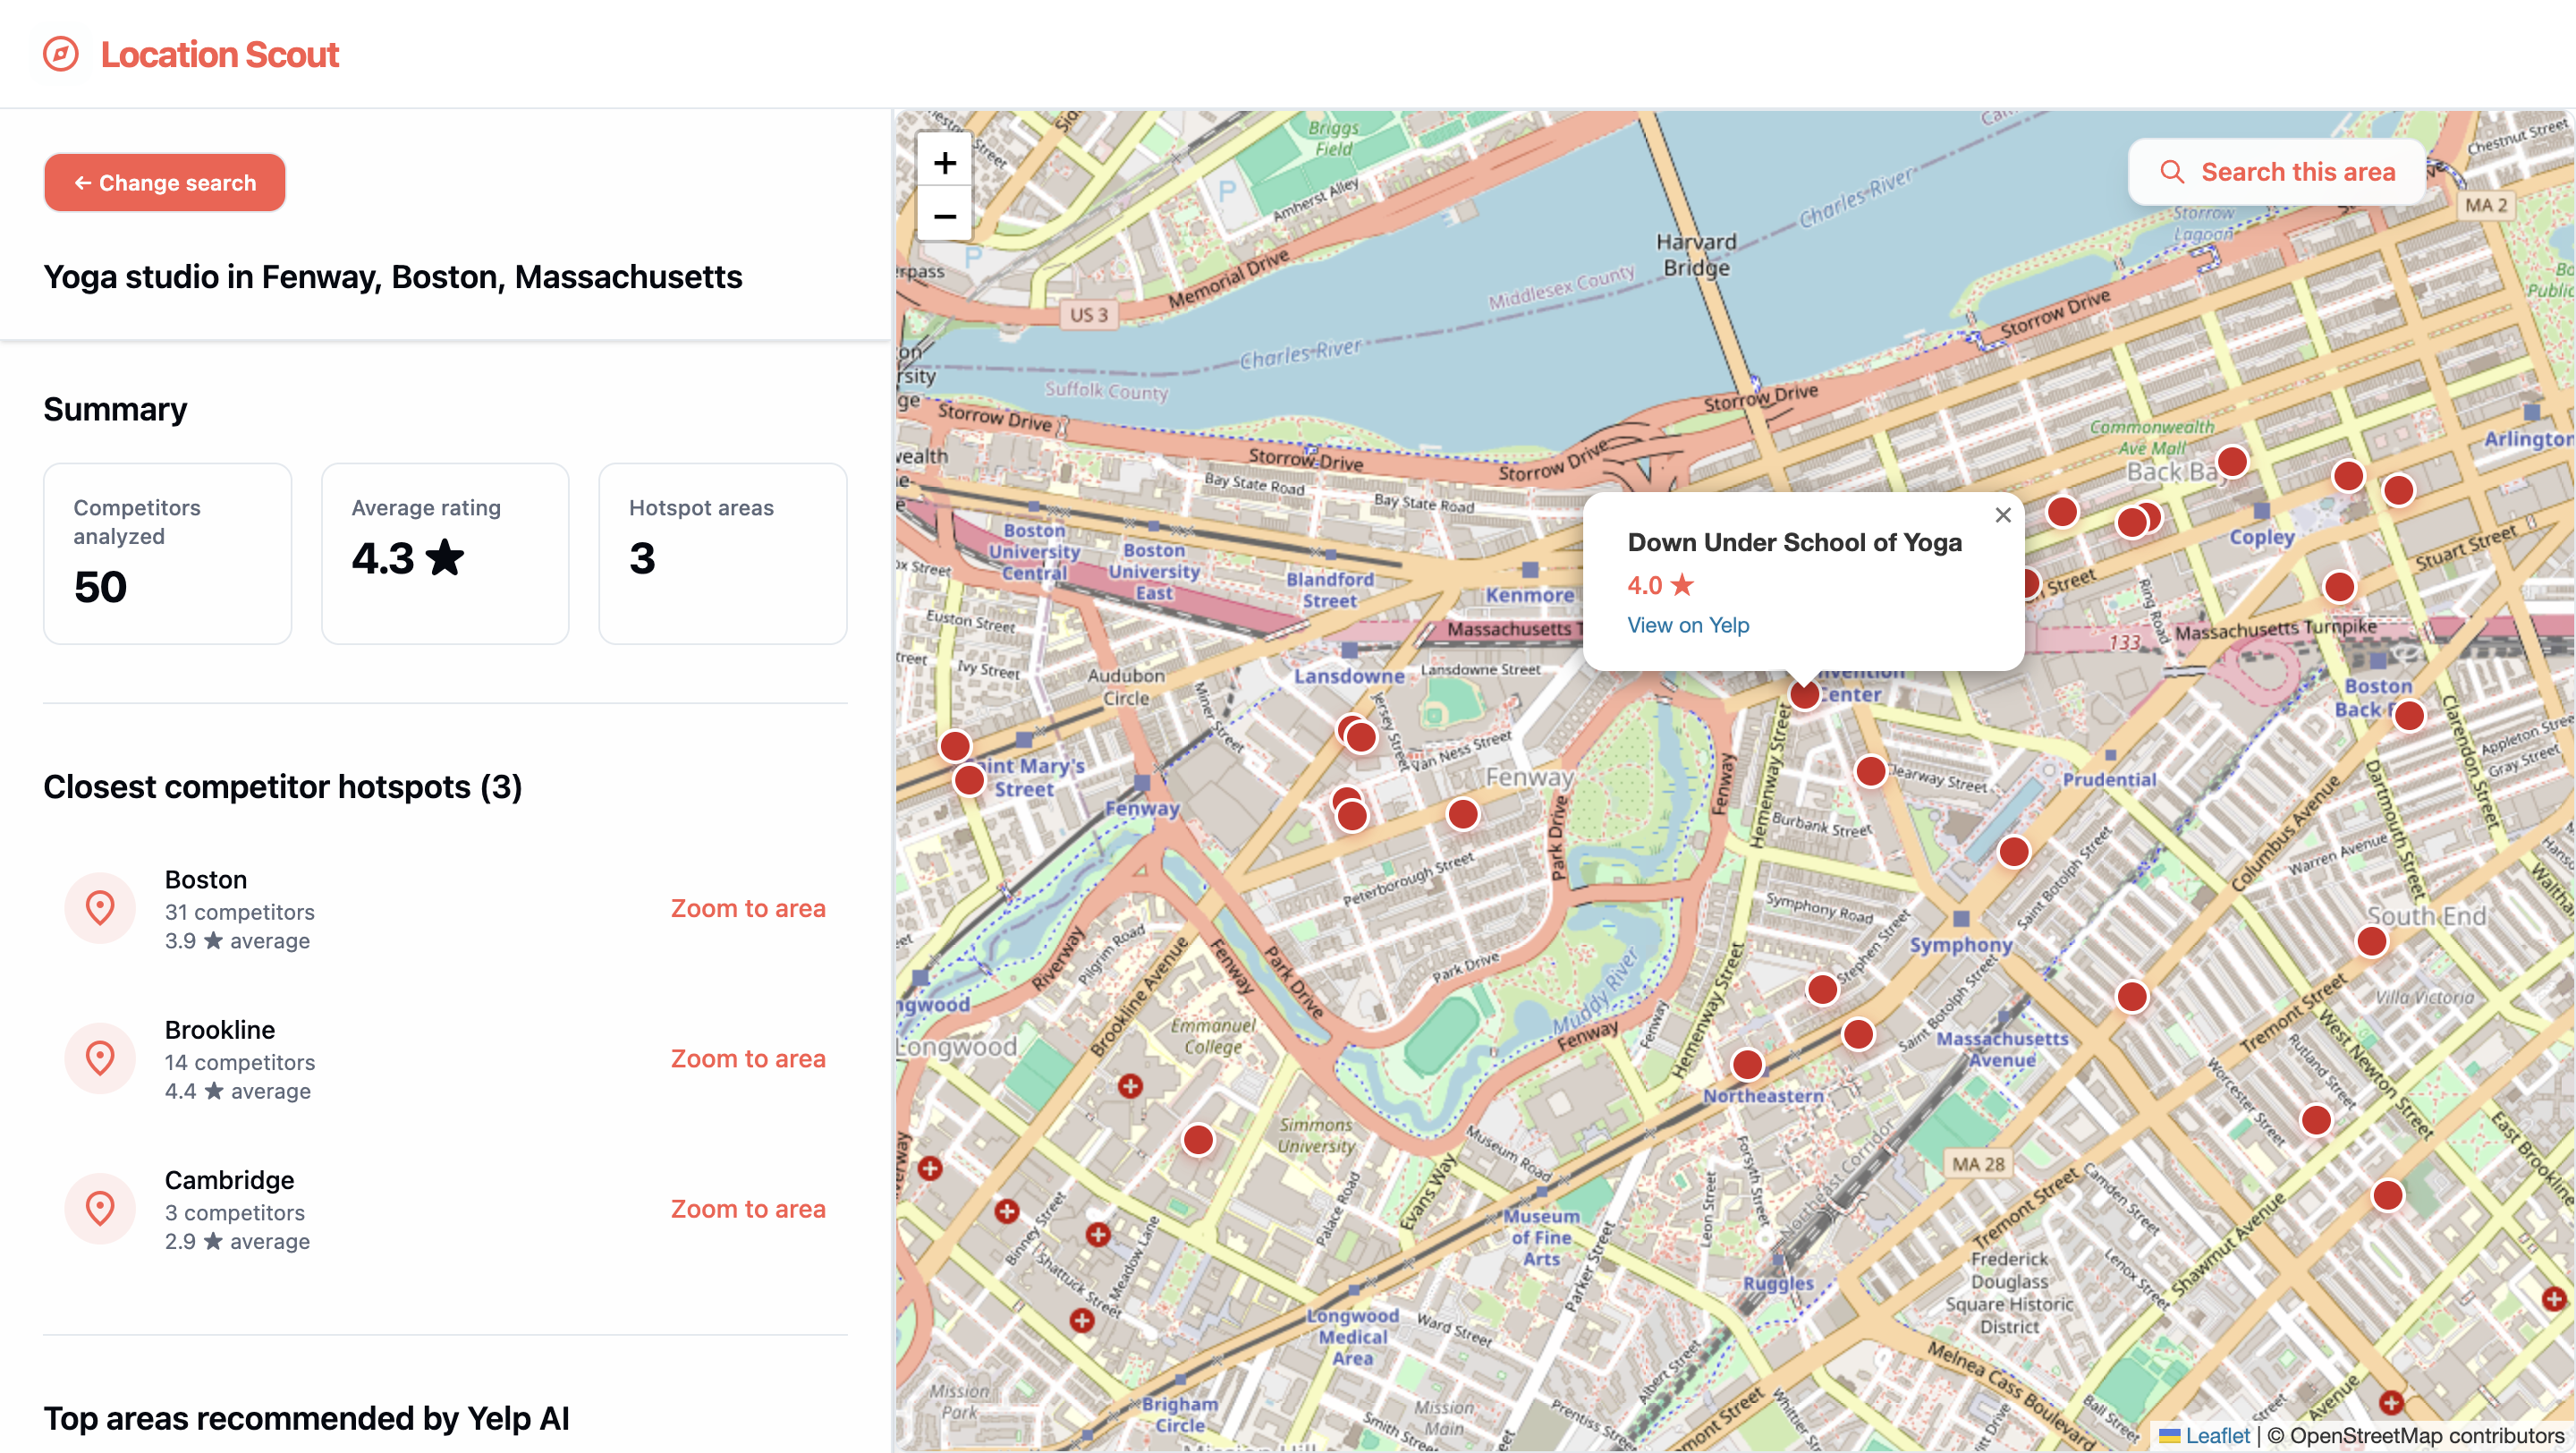Viewport: 2576px width, 1453px height.
Task: Click the Boston hotspot pin icon
Action: (x=100, y=908)
